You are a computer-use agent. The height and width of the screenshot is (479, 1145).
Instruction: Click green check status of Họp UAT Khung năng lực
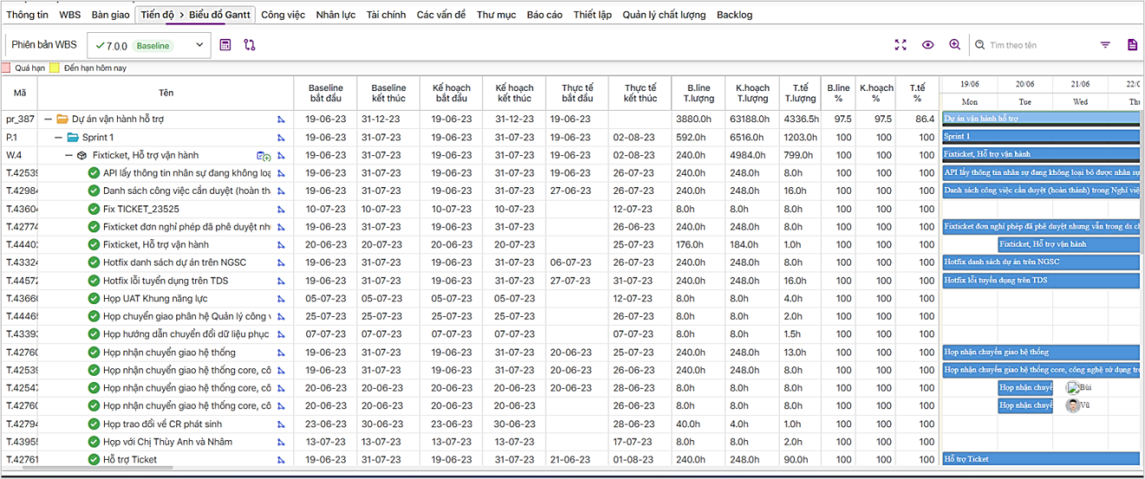94,299
